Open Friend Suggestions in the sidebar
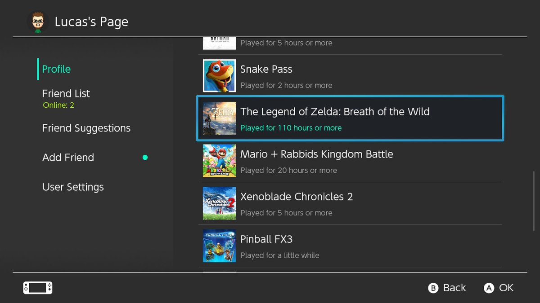540x303 pixels. click(86, 128)
